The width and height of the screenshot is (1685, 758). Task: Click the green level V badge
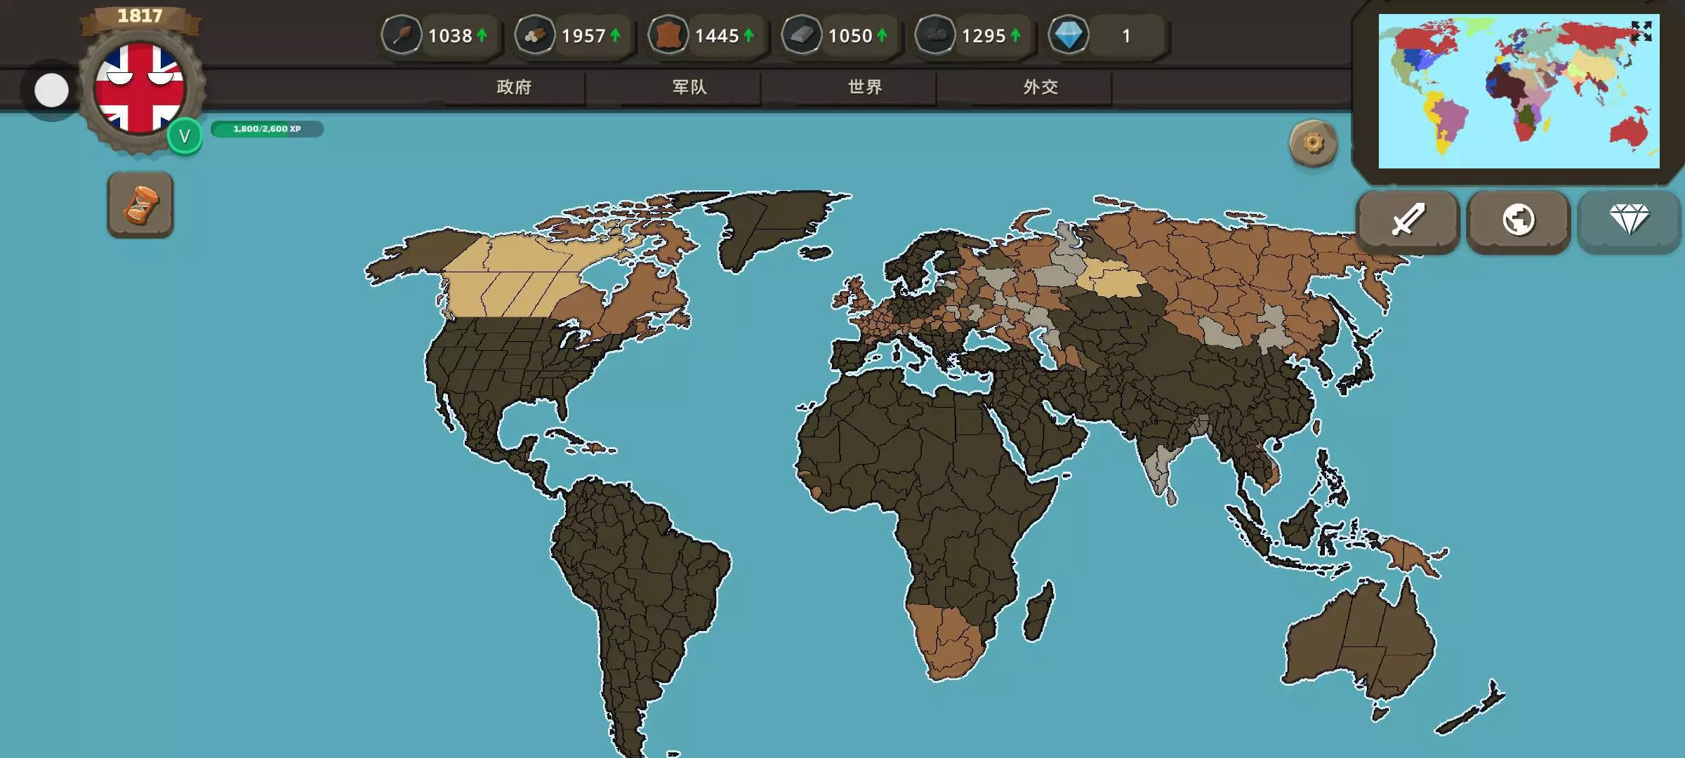(x=185, y=136)
